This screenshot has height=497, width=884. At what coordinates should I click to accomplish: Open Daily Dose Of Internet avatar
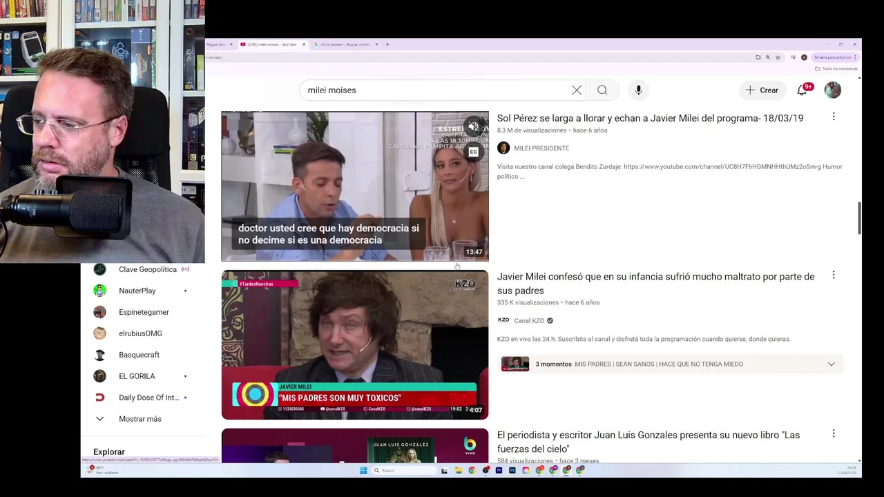100,398
